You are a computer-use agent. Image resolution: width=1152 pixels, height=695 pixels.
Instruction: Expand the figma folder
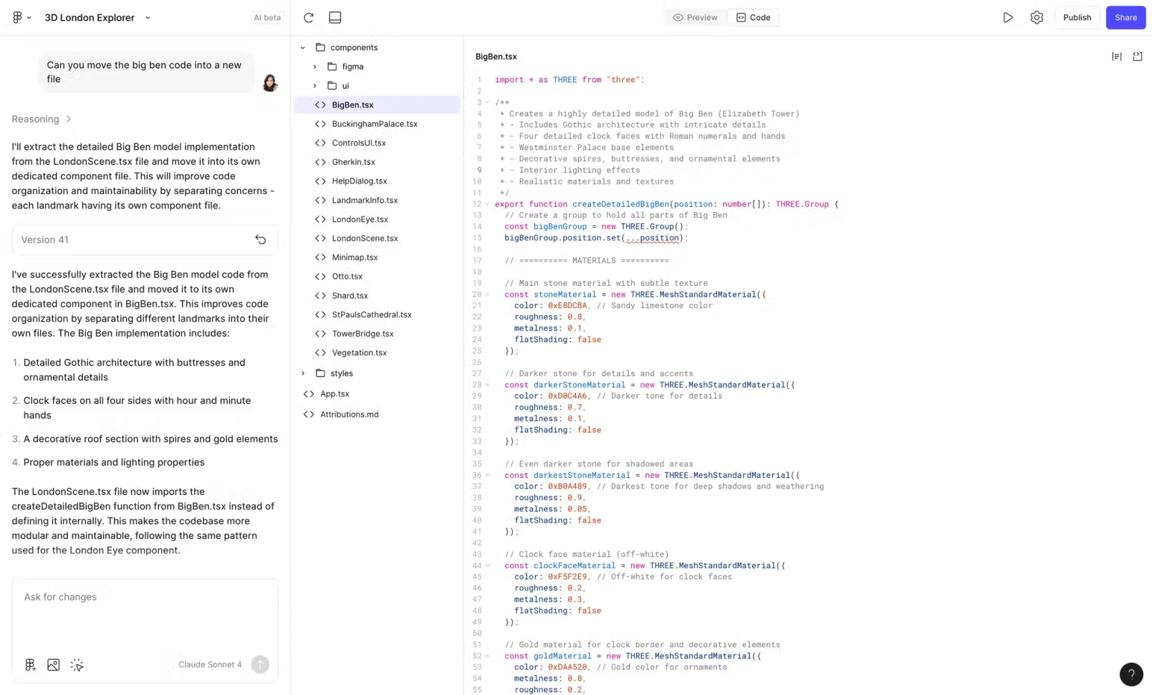click(x=315, y=67)
